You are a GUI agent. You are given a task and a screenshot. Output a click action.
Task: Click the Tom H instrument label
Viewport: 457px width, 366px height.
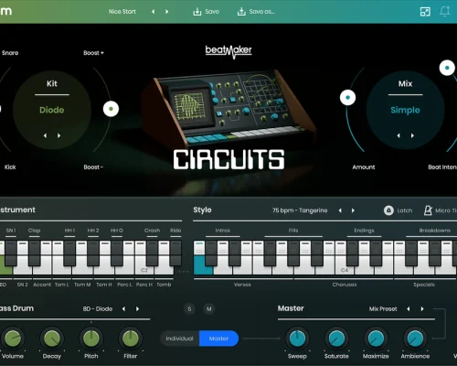[x=104, y=285]
